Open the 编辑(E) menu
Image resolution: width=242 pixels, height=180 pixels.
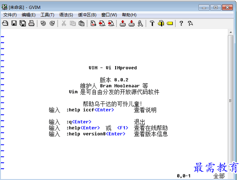[x=29, y=15]
